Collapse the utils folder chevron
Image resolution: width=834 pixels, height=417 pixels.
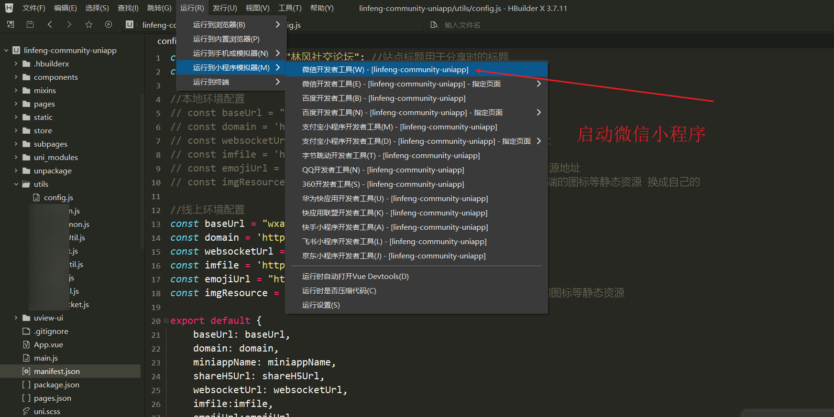(16, 184)
